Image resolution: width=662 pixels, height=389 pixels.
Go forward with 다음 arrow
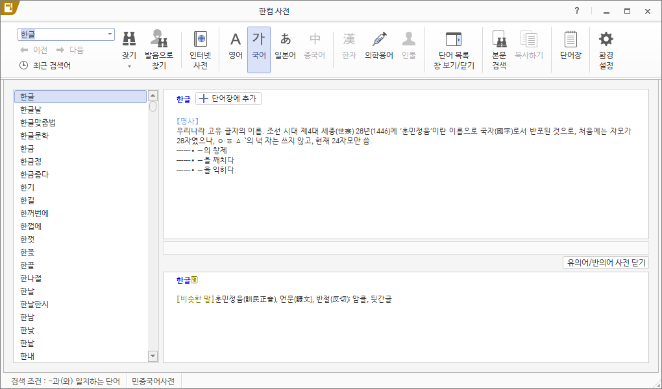[x=69, y=50]
